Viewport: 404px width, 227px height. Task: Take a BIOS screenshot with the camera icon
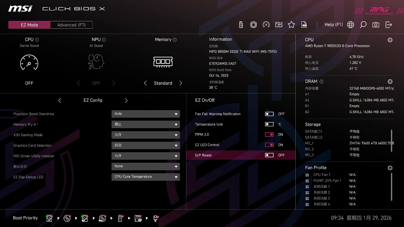pos(375,24)
